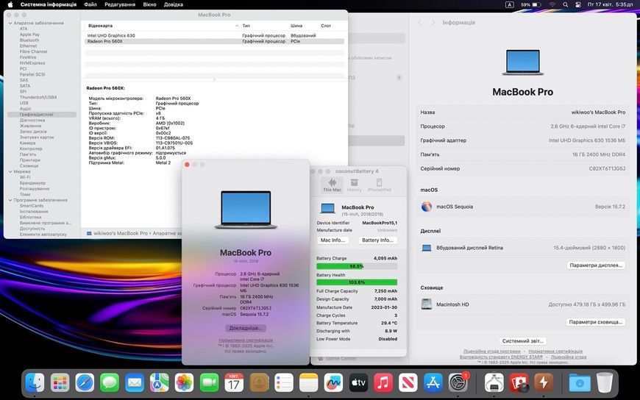Select Radeon Pro 560X row in table
Viewport: 640px width, 400px height.
coord(214,41)
